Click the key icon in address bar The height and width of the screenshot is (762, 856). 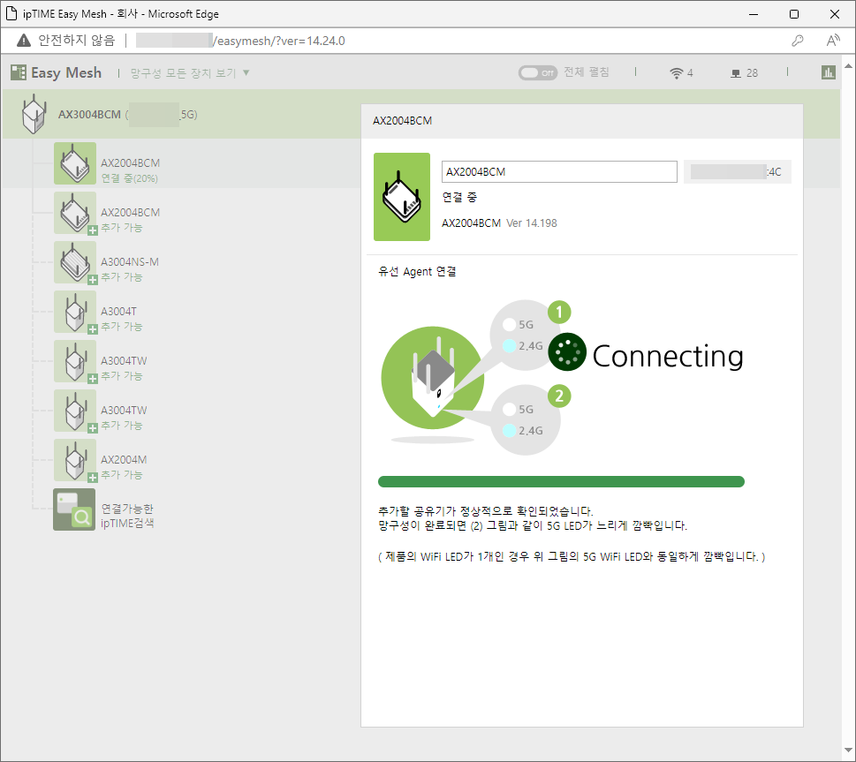coord(798,41)
